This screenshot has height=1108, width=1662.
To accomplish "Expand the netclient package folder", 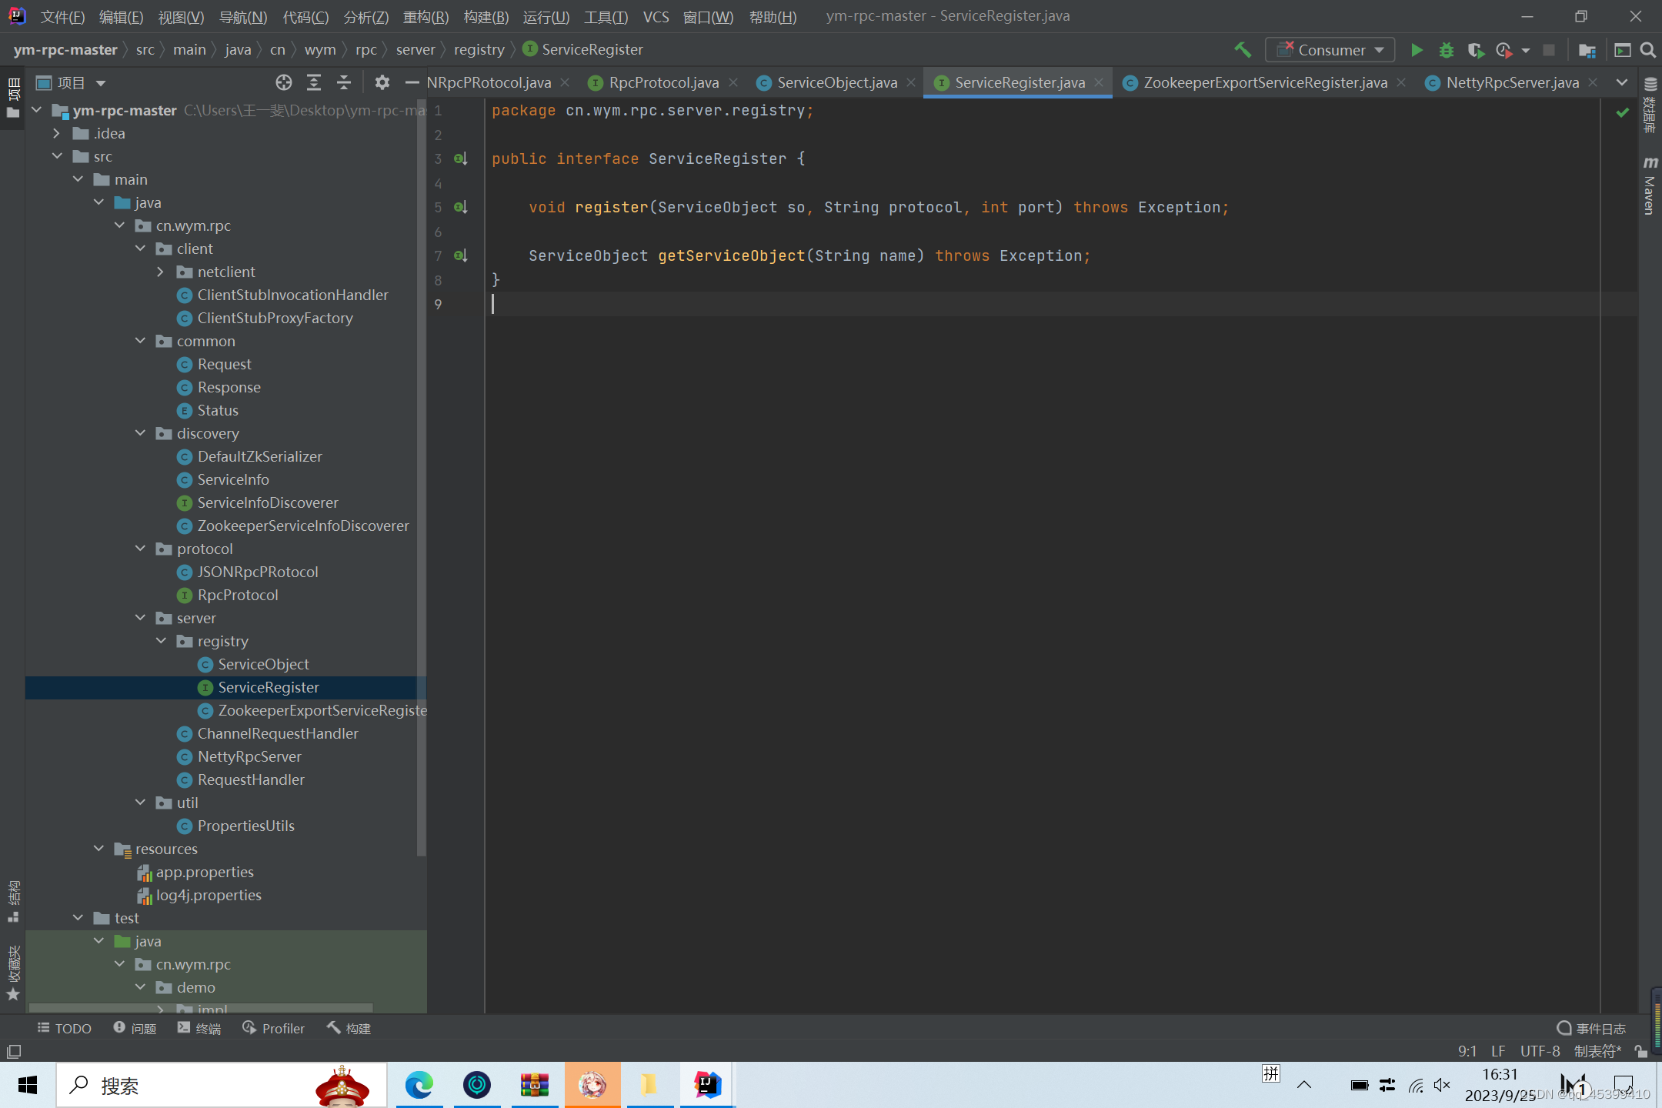I will click(160, 272).
